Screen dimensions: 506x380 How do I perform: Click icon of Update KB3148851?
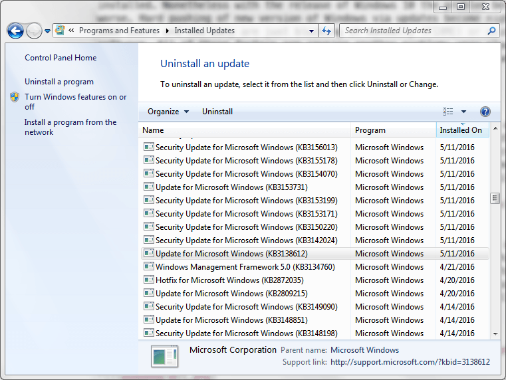pyautogui.click(x=148, y=320)
